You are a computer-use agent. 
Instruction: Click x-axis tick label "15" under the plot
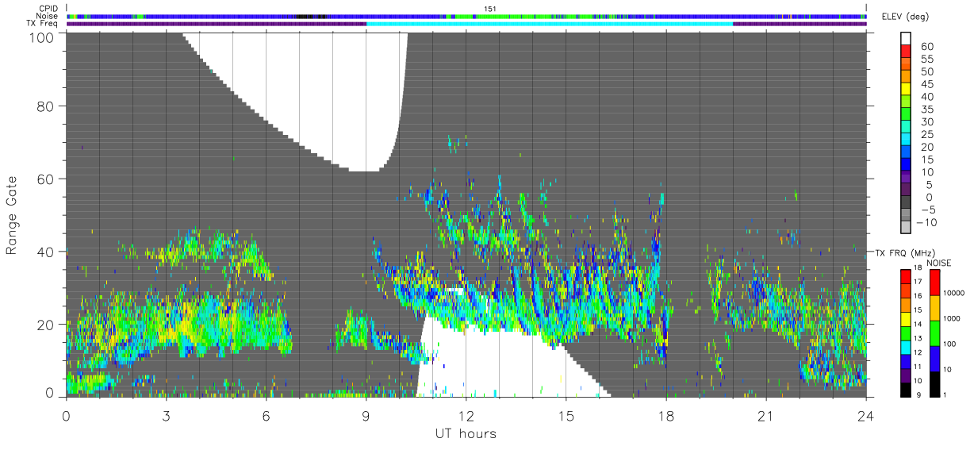pos(566,416)
